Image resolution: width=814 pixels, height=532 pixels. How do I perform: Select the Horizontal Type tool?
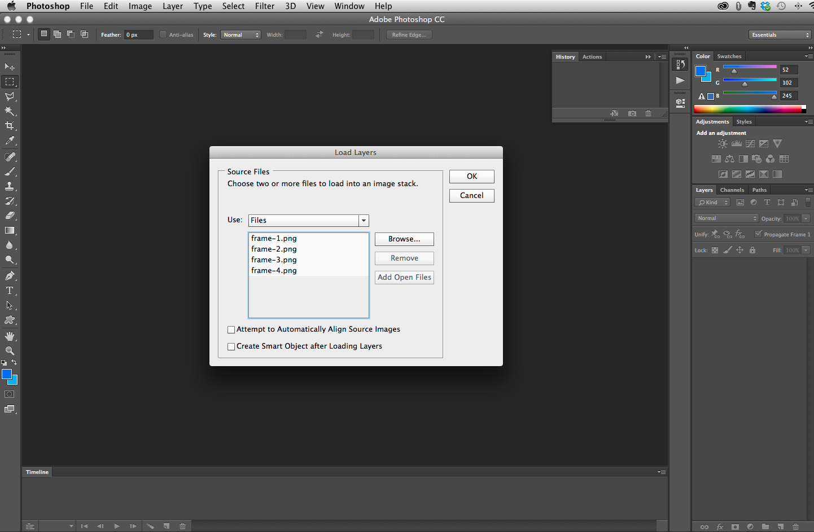click(10, 291)
